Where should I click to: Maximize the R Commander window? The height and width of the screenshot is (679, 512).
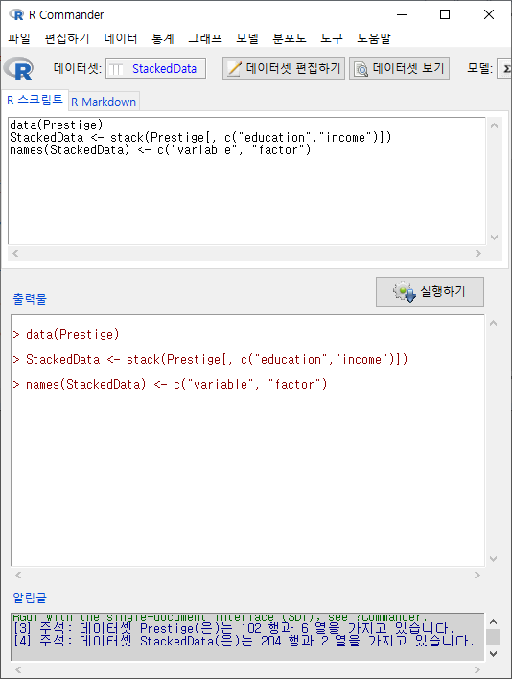click(445, 14)
